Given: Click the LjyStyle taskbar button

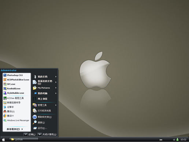Looking at the screenshot, I should click(24, 139).
